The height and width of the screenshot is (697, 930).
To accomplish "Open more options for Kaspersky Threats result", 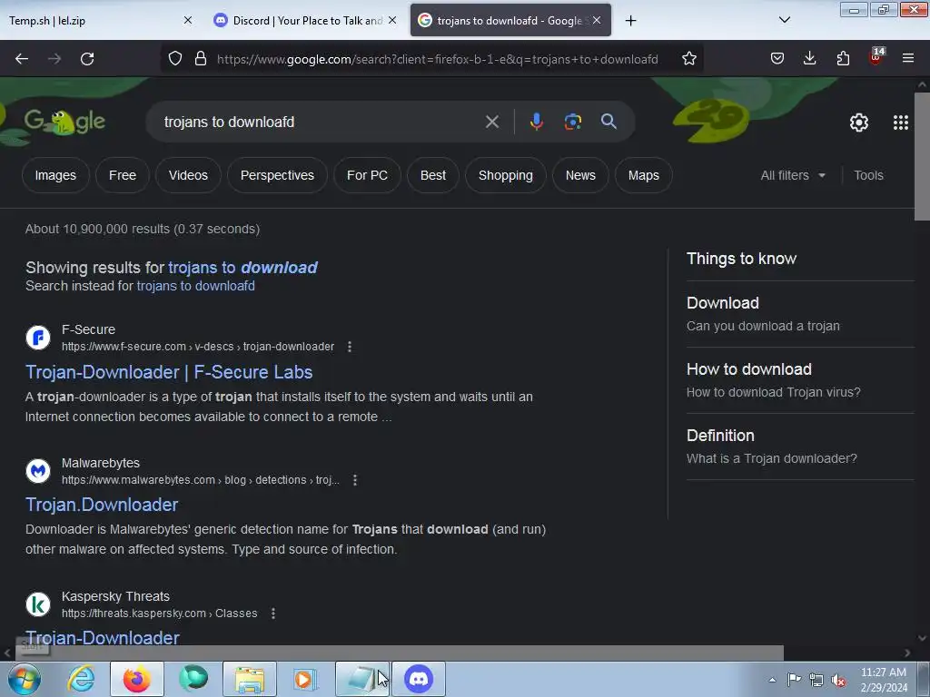I will pos(272,614).
